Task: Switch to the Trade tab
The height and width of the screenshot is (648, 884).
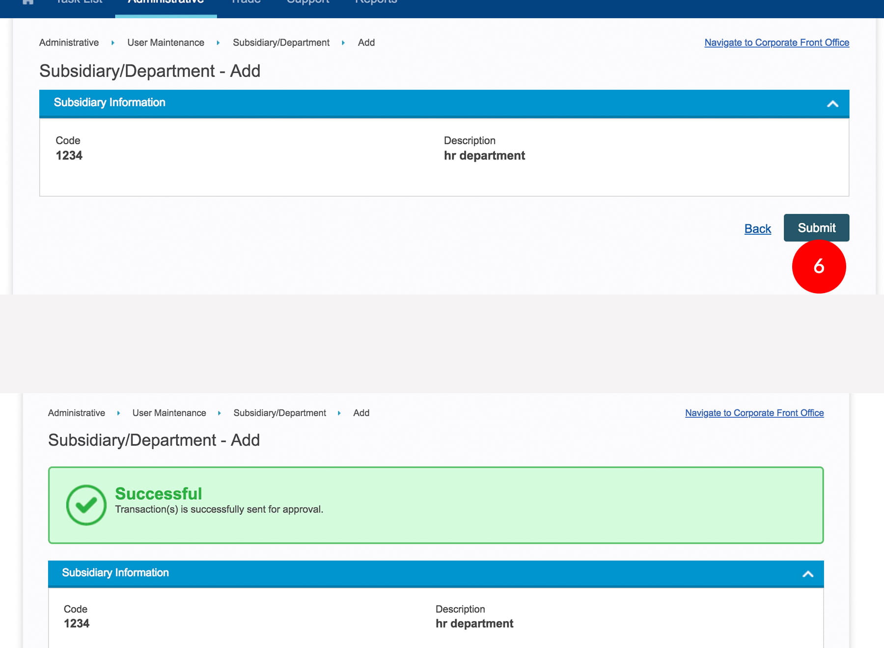Action: [x=246, y=2]
